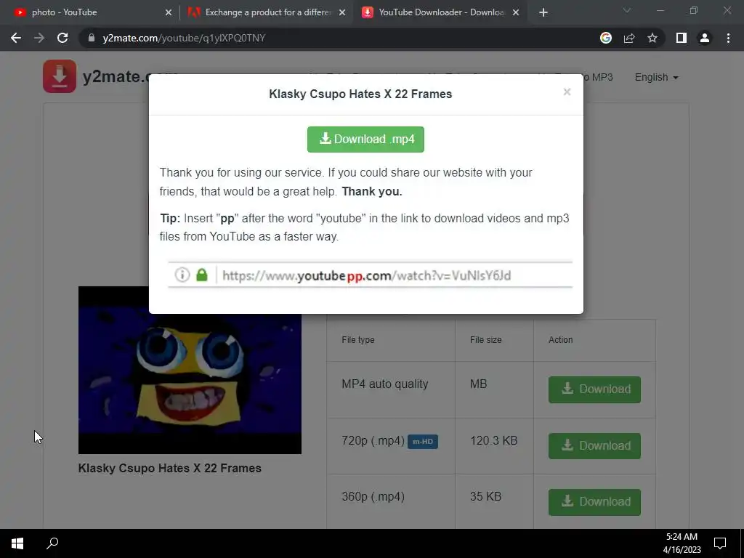This screenshot has height=558, width=744.
Task: Click the green Download .mp4 button
Action: (365, 139)
